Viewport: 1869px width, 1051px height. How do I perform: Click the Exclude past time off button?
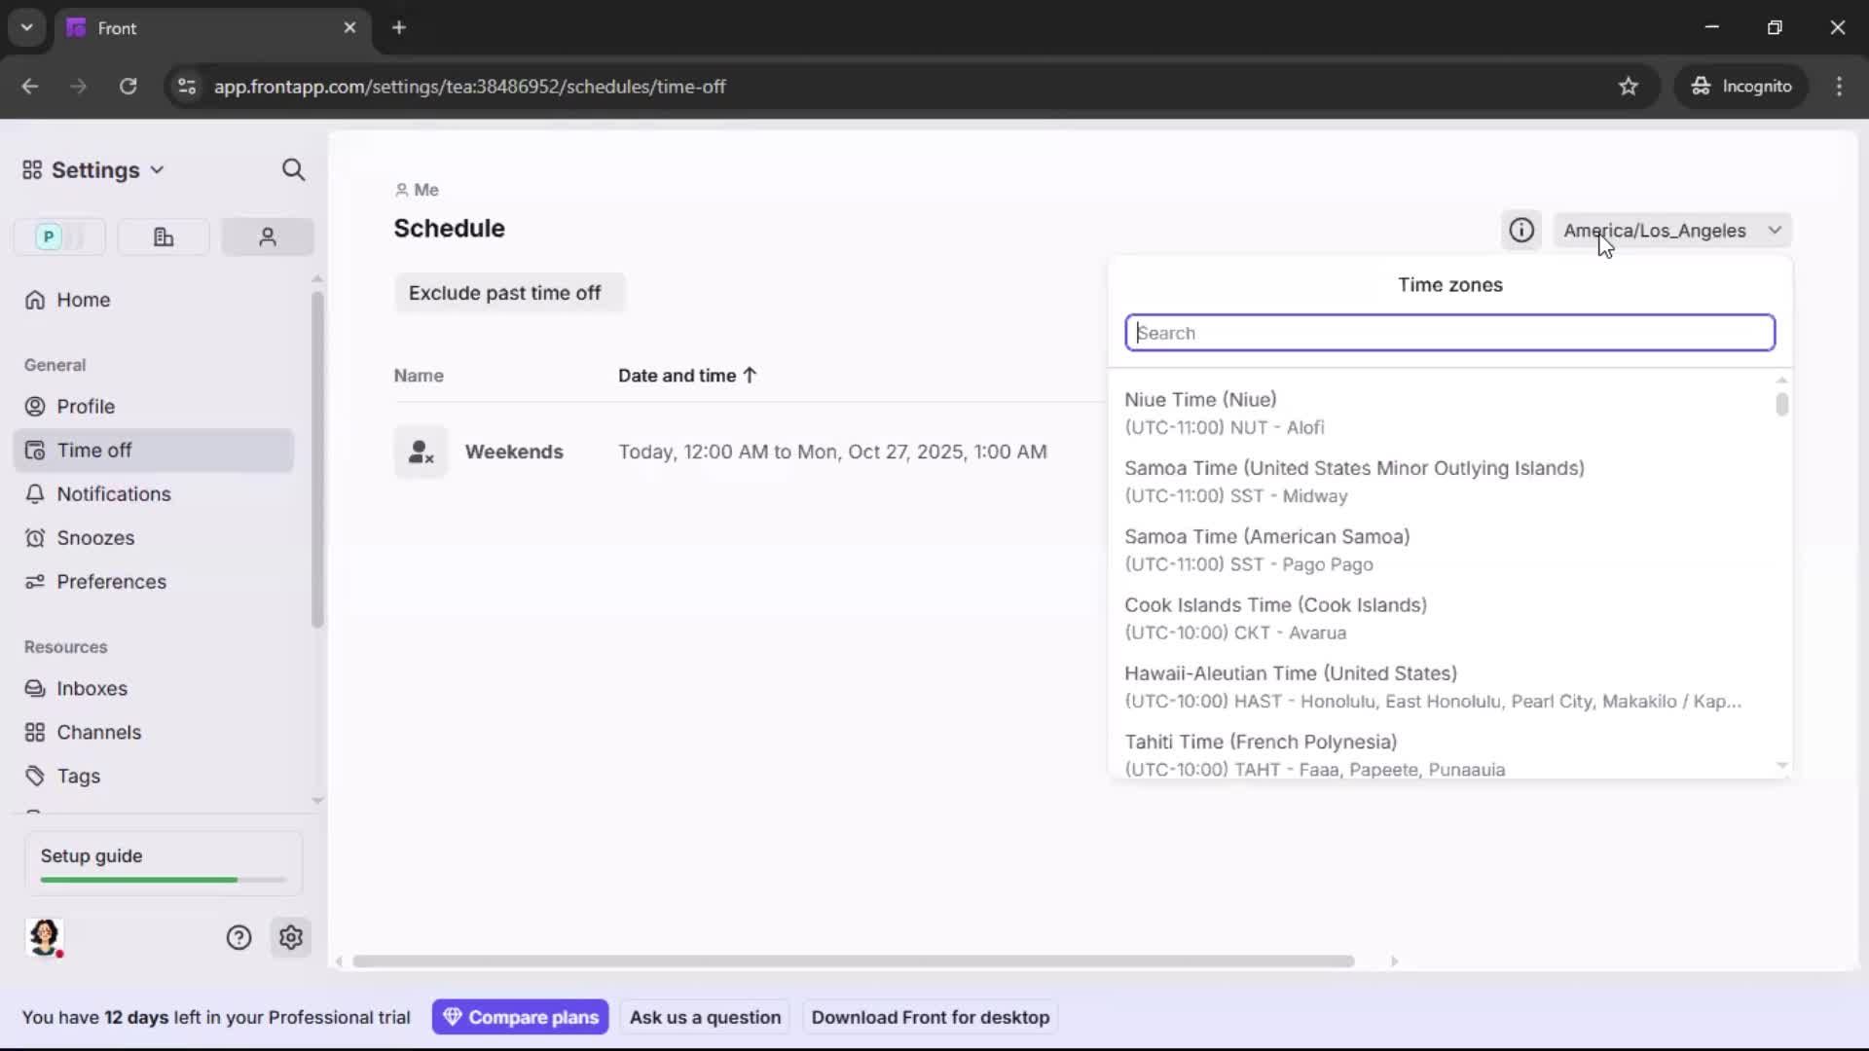508,292
